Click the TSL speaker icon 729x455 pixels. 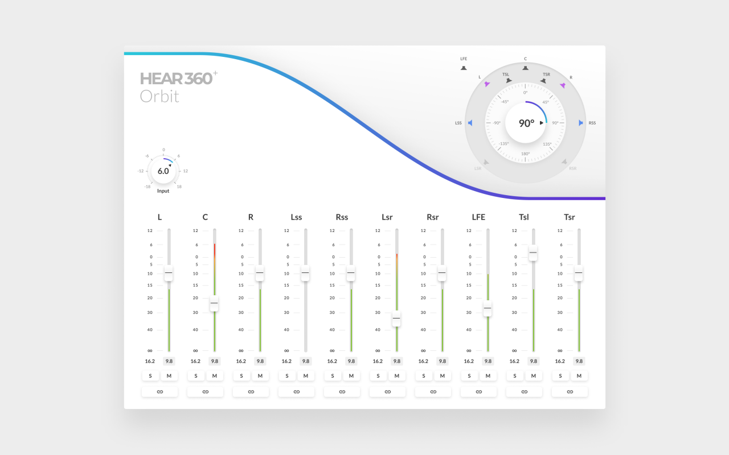pos(509,81)
